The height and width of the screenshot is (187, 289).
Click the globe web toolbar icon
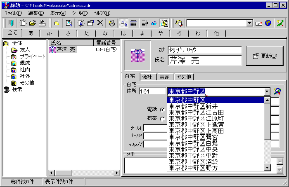pos(268,23)
